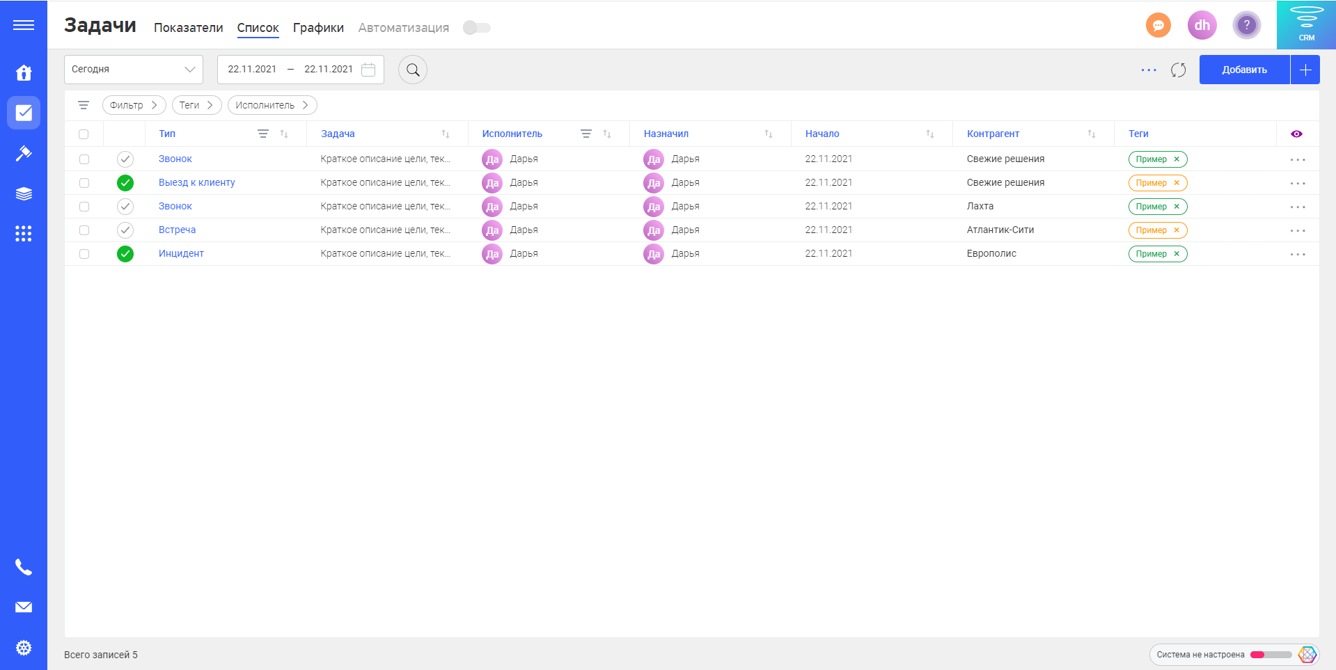The image size is (1336, 670).
Task: Open the layers stack sidebar icon
Action: (24, 193)
